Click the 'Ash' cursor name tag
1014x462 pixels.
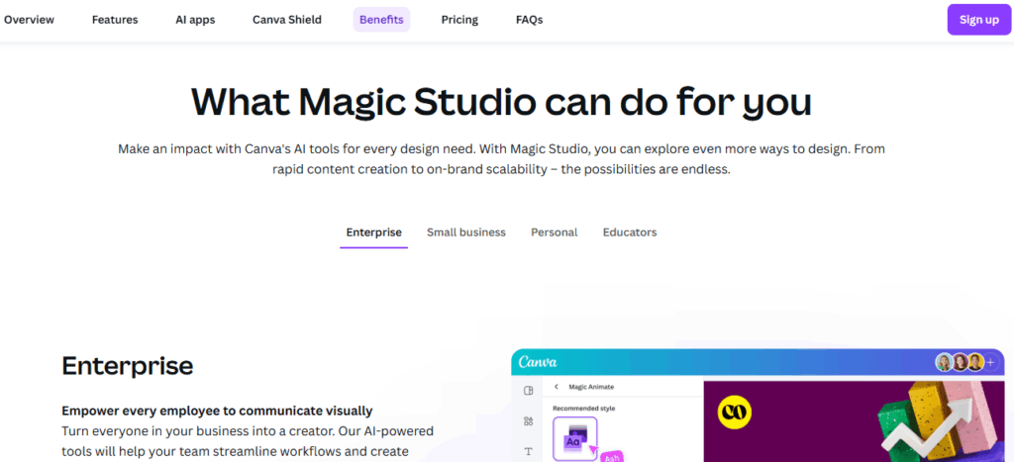(611, 457)
